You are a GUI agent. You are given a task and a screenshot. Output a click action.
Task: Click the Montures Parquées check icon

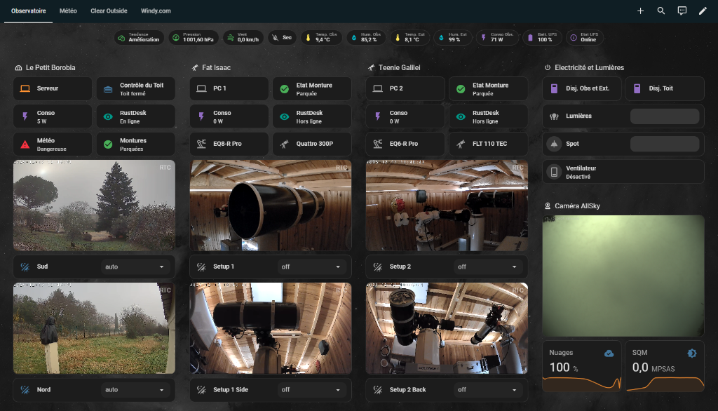pos(108,144)
